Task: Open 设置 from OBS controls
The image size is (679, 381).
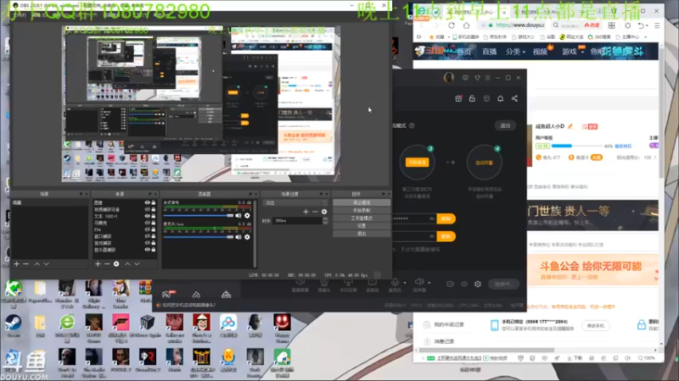Action: (362, 226)
